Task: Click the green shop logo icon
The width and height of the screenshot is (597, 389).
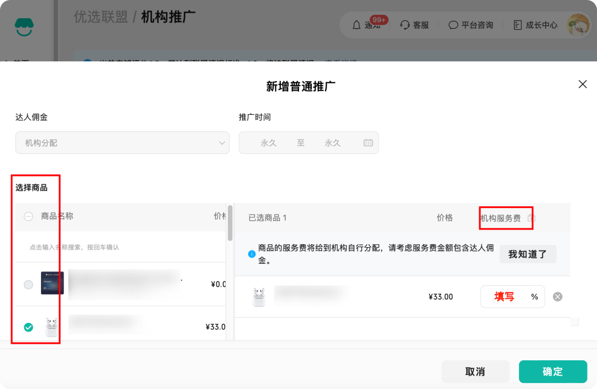Action: [24, 27]
